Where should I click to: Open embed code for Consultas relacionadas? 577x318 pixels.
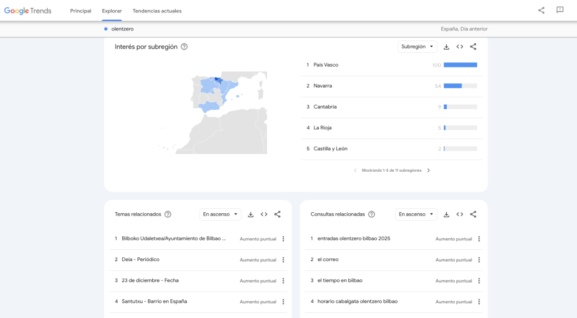click(x=460, y=214)
